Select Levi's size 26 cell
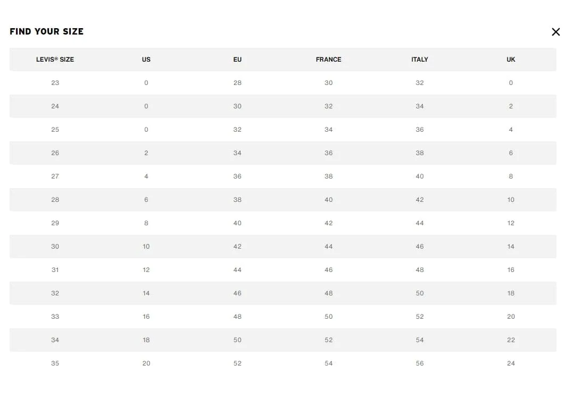This screenshot has height=399, width=565. 55,153
